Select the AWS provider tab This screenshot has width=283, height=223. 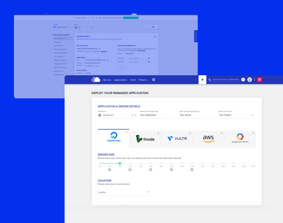pyautogui.click(x=208, y=139)
